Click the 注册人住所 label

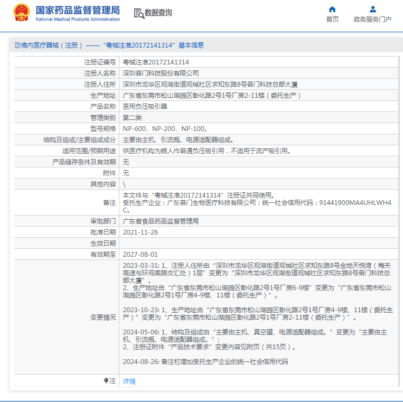[100, 85]
